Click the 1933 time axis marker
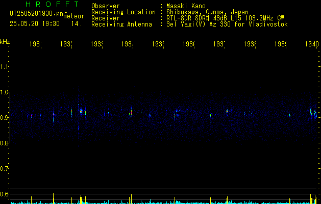The image size is (321, 204). click(x=97, y=44)
